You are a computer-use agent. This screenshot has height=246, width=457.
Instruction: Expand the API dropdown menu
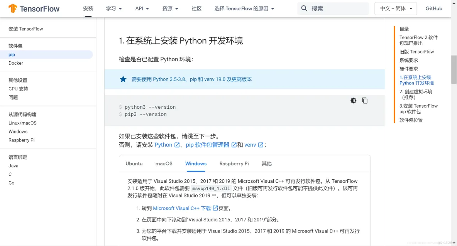[142, 8]
